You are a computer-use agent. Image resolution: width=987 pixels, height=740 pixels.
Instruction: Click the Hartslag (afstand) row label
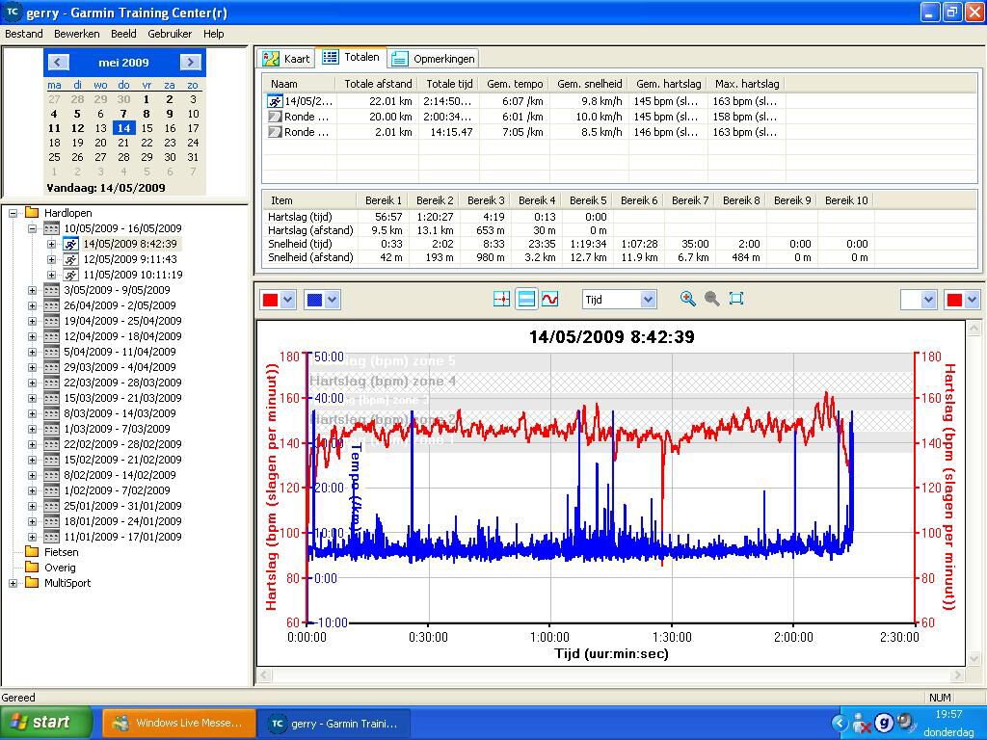[x=310, y=230]
